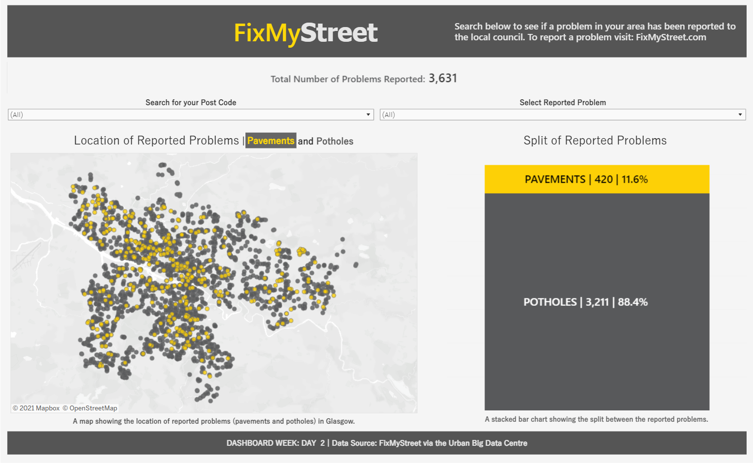Click the 'Total Number of Problems Reported:' label

click(348, 79)
